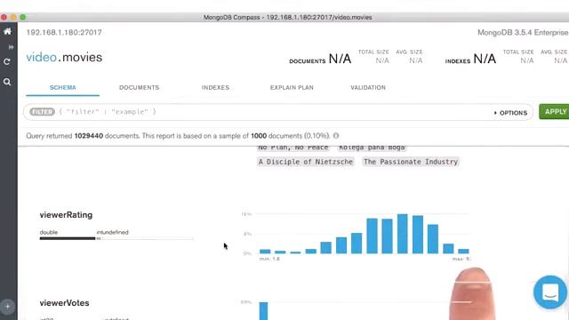Image resolution: width=569 pixels, height=320 pixels.
Task: Select 'The Passionate Industry' title value
Action: [x=411, y=162]
